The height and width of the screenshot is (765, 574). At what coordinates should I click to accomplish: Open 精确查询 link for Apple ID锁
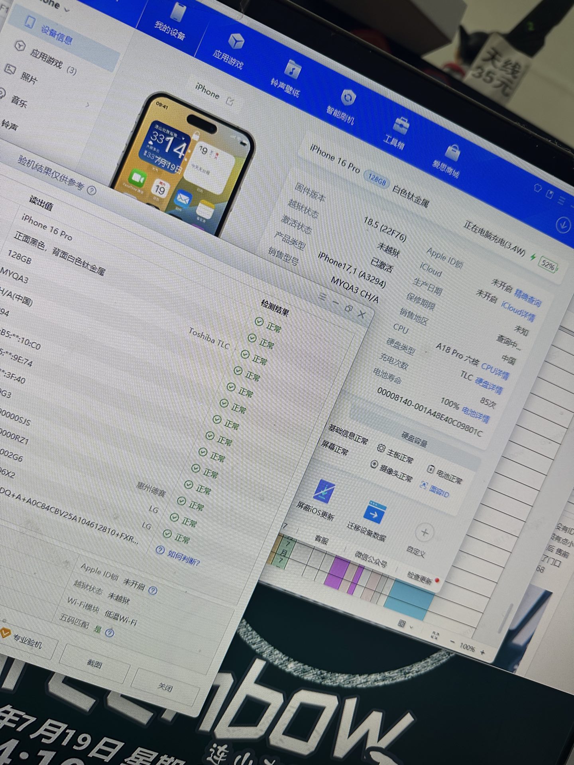tap(528, 298)
